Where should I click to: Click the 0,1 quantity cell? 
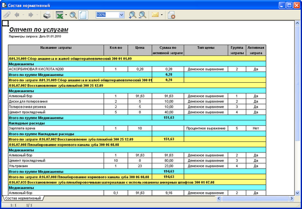point(116,193)
